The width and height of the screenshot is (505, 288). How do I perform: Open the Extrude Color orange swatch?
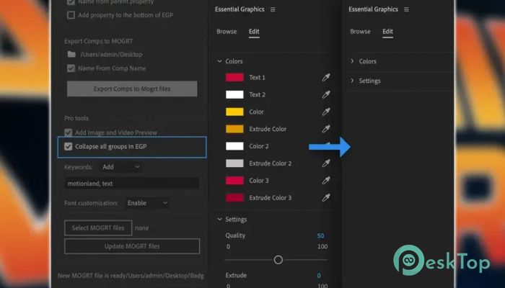click(234, 129)
